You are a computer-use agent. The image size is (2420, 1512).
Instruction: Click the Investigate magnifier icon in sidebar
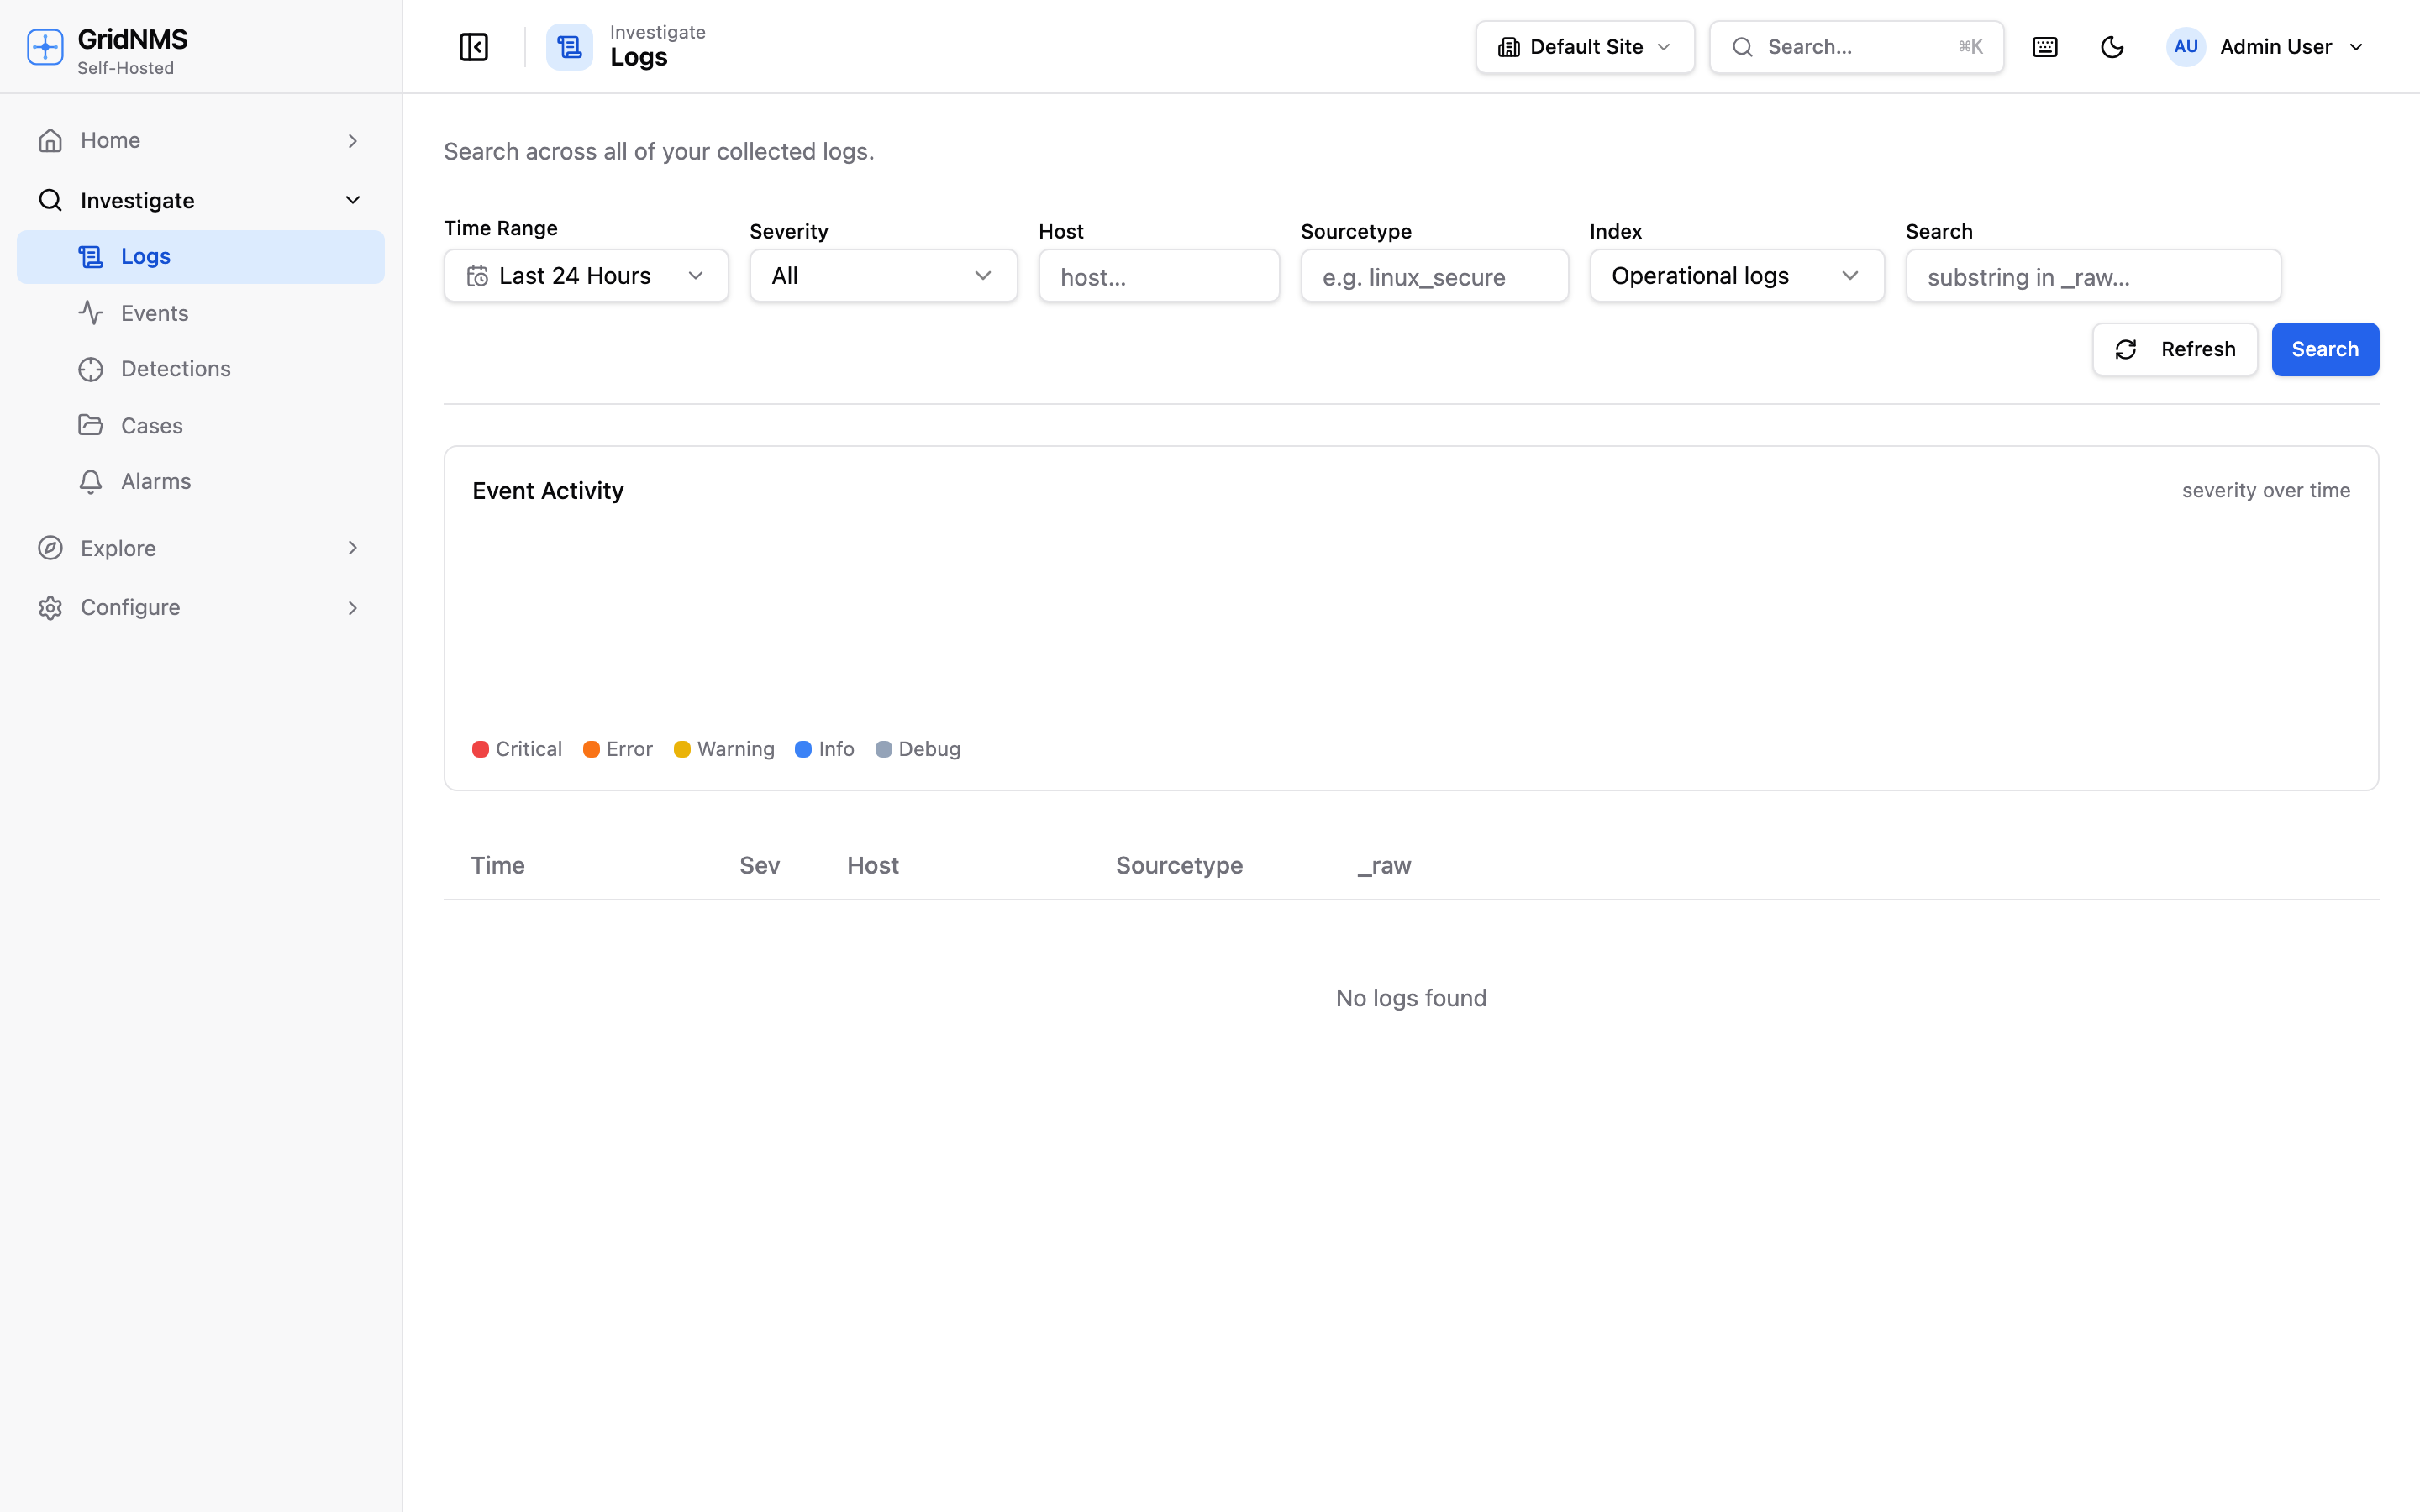(x=50, y=200)
